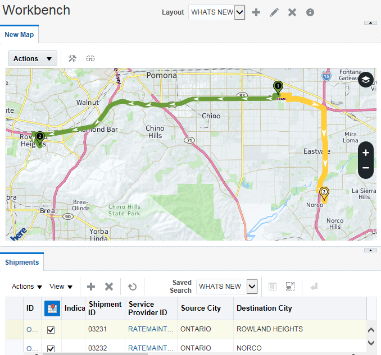The image size is (381, 355).
Task: Uncheck map checkbox for shipment 03232
Action: pyautogui.click(x=51, y=348)
